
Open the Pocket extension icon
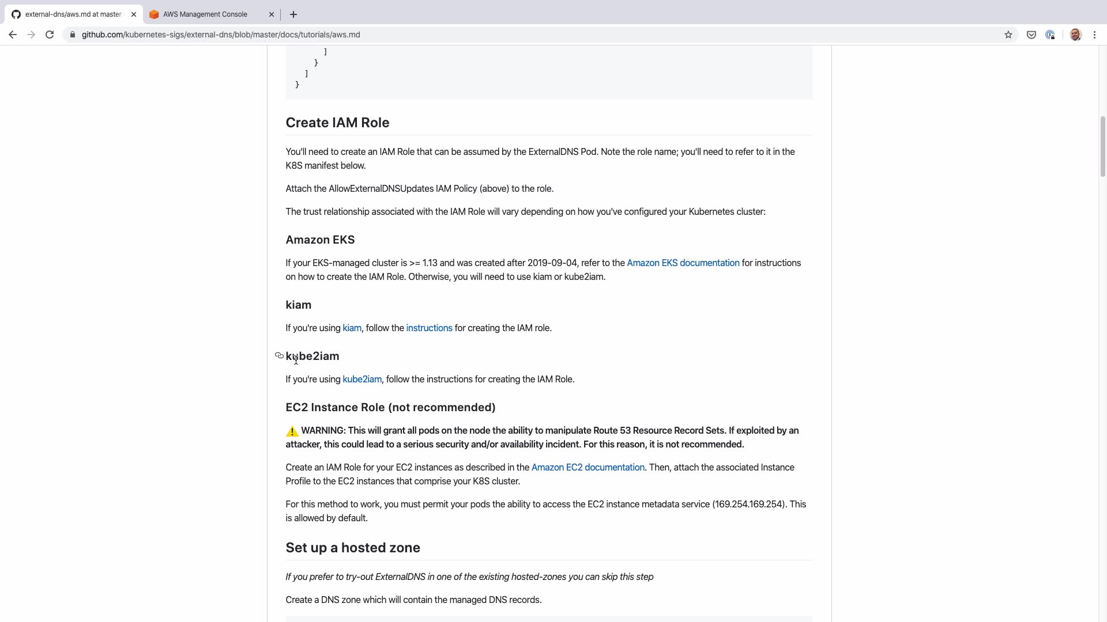coord(1031,35)
